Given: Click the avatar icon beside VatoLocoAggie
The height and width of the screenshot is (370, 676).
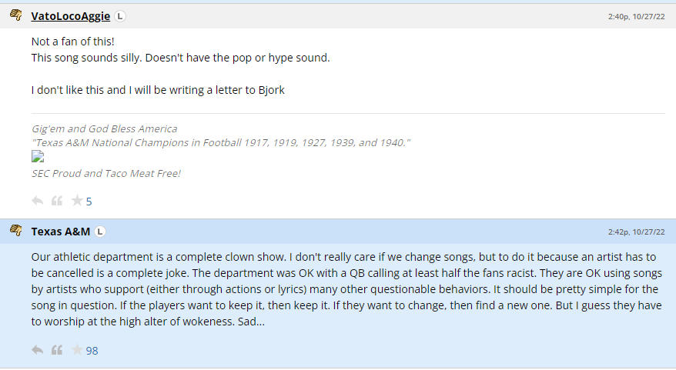Looking at the screenshot, I should pos(16,15).
